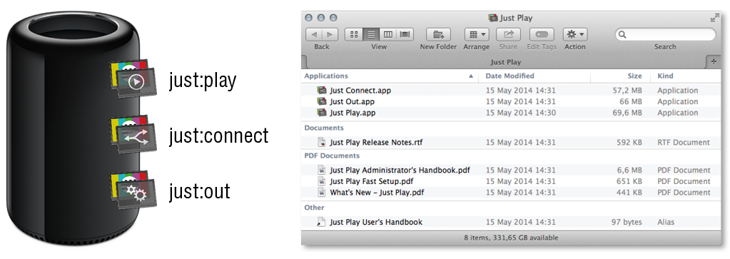Click the just:play icon on Mac Pro
The width and height of the screenshot is (730, 259).
click(x=133, y=78)
